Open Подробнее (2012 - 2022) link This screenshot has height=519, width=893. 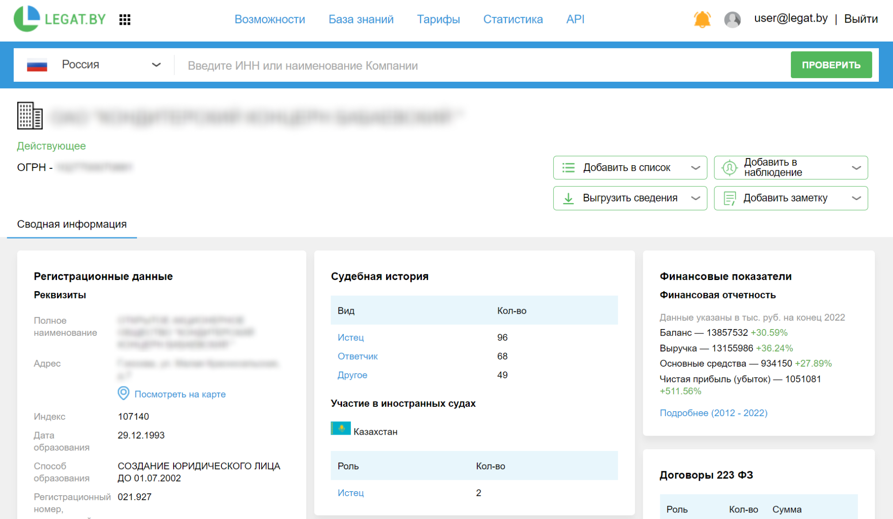point(714,413)
